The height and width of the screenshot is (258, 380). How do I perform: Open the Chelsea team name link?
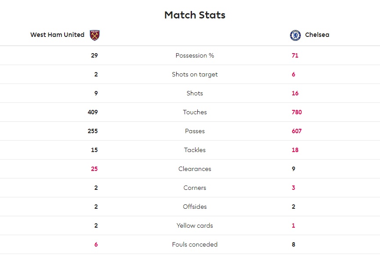pos(317,35)
